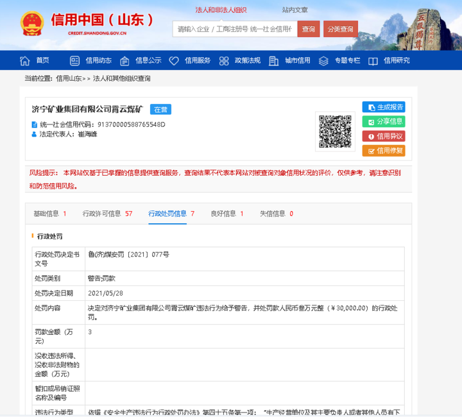Screen dimensions: 462x417
Task: Click the 行政处罚 section heading
Action: click(50, 236)
